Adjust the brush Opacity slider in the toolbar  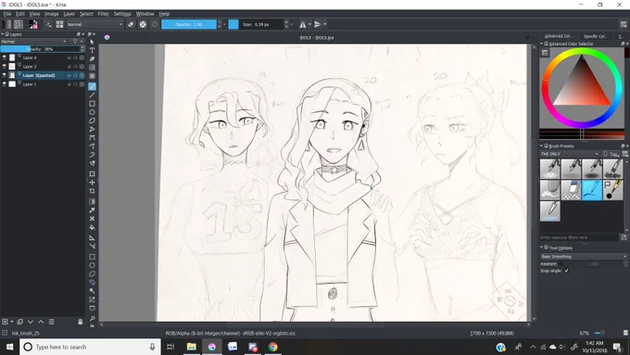[x=189, y=24]
